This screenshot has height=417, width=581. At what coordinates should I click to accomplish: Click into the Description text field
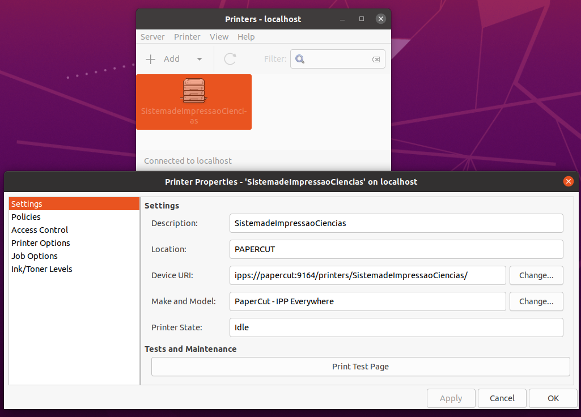(x=396, y=223)
